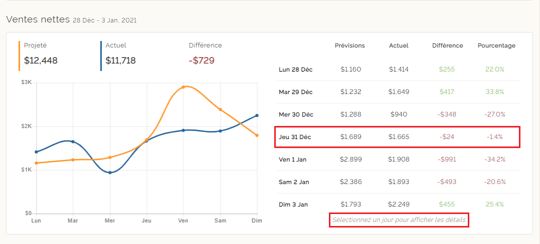
Task: Click the -$729 Différence total
Action: 202,61
